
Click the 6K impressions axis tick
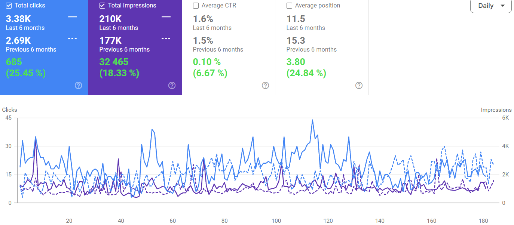(x=505, y=118)
